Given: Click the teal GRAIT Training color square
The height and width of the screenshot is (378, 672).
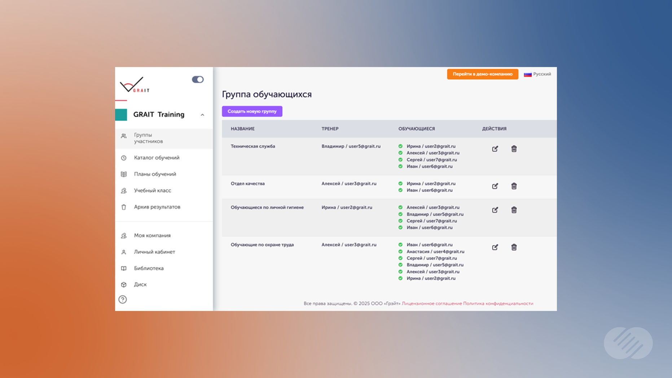Looking at the screenshot, I should [121, 115].
